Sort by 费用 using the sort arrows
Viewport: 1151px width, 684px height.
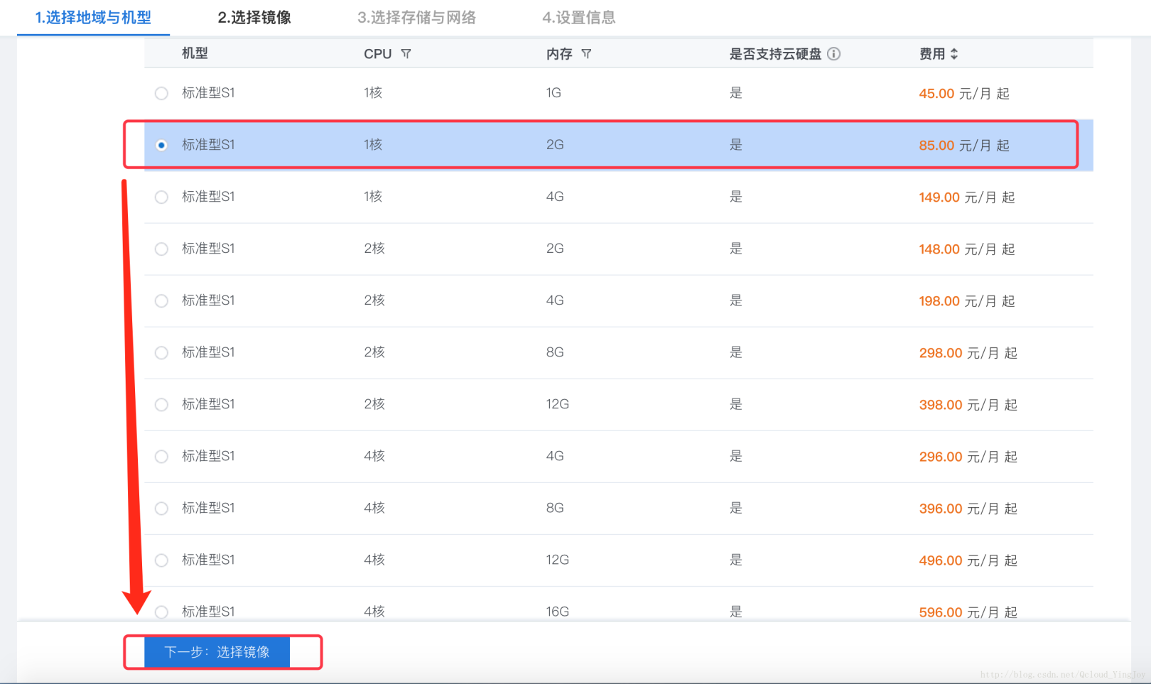pyautogui.click(x=954, y=54)
